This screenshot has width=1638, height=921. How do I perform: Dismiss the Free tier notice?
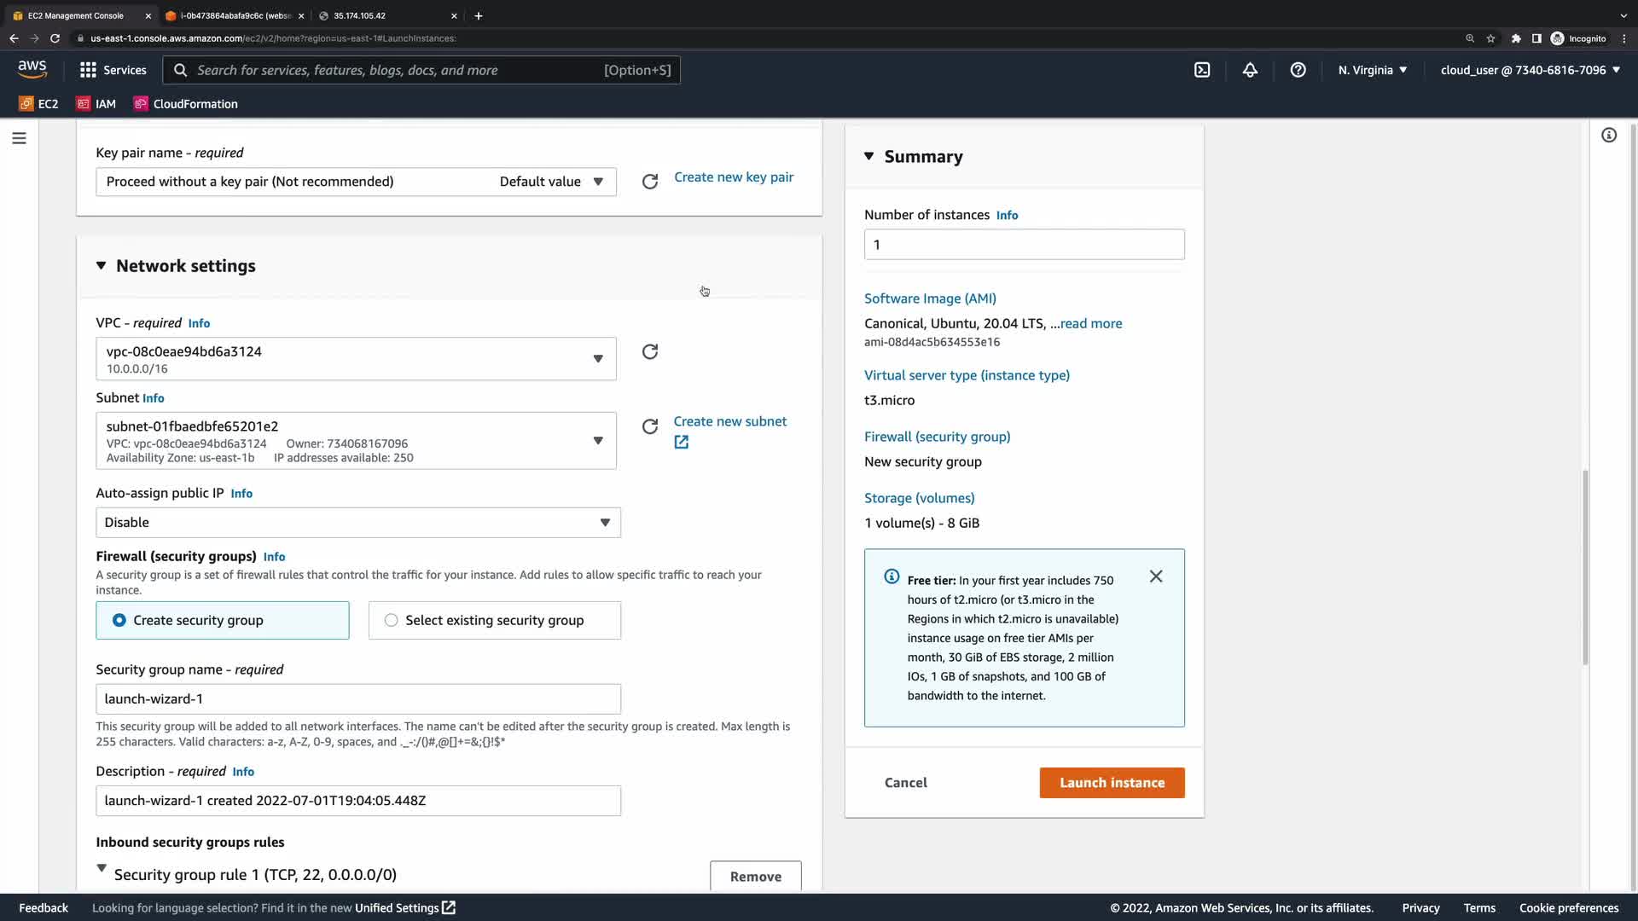tap(1156, 576)
